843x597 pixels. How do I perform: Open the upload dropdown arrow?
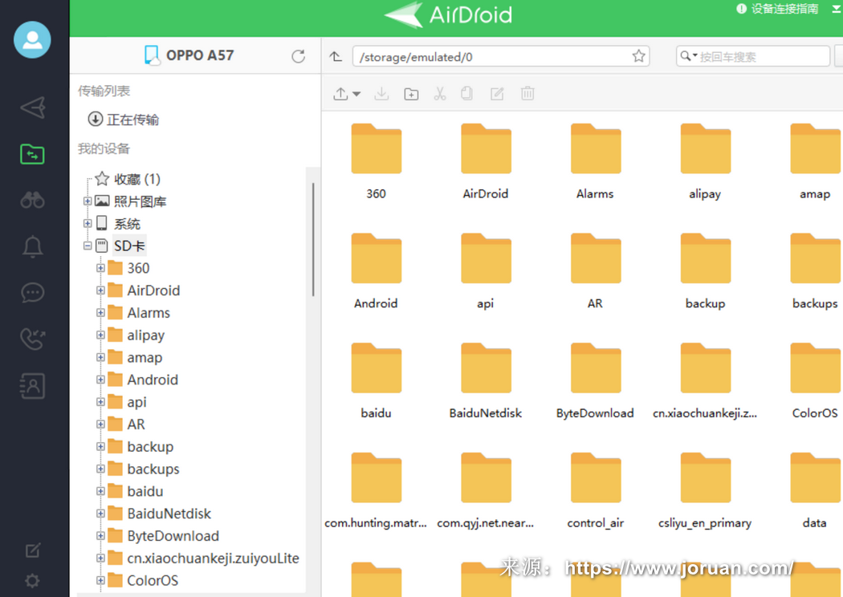coord(356,95)
